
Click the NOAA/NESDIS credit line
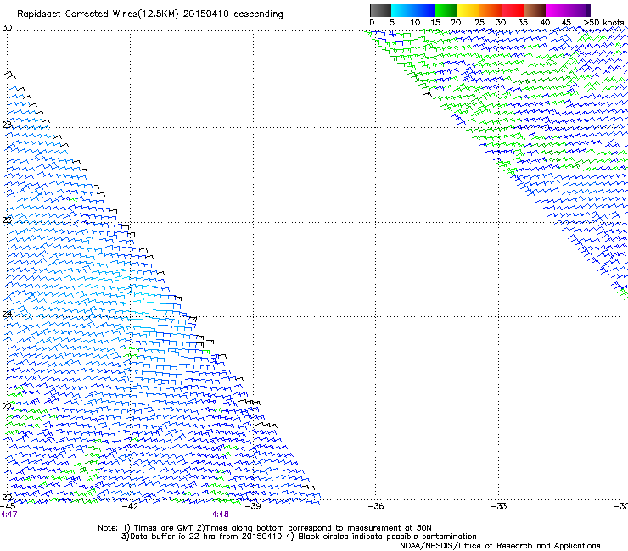coord(500,546)
